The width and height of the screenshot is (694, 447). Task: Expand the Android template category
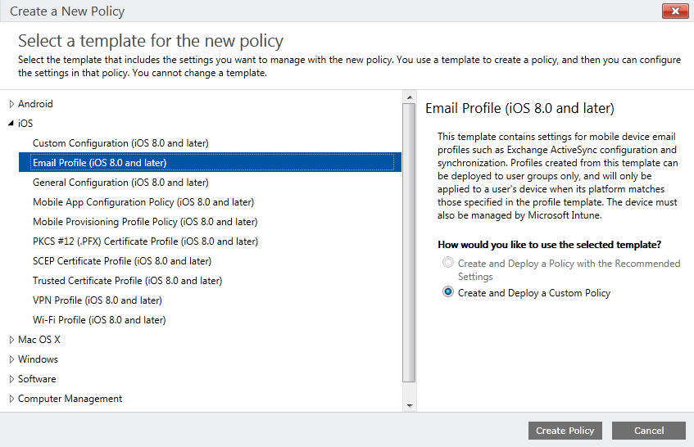click(12, 104)
